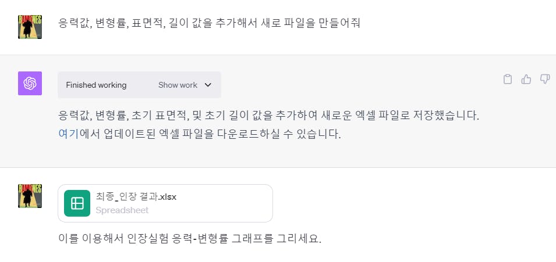Image resolution: width=556 pixels, height=262 pixels.
Task: Copy the assistant response with clipboard icon
Action: 508,79
